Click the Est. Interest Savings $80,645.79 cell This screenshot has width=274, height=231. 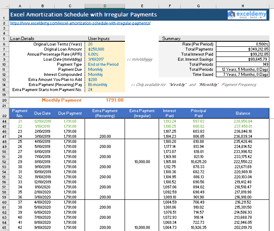(242, 59)
